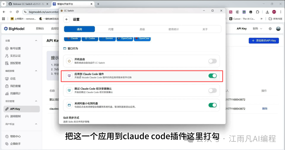Select API Key item in BigModel sidebar

click(x=22, y=109)
